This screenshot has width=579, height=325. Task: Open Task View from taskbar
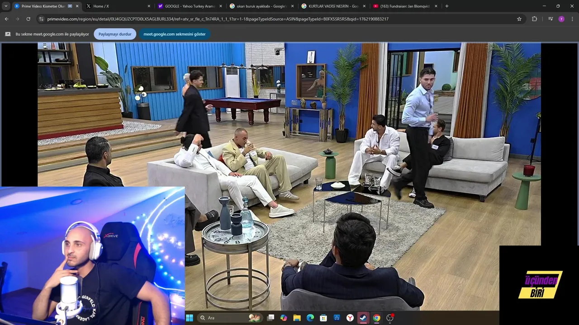tap(271, 318)
